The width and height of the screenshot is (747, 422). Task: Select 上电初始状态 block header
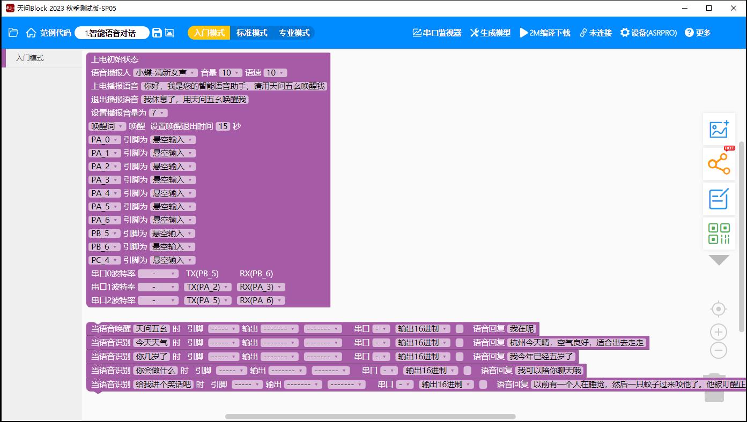point(115,59)
